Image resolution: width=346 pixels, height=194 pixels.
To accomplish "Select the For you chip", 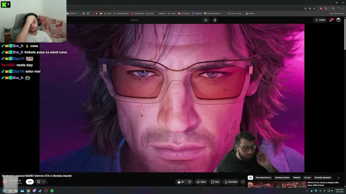I will pos(307,178).
